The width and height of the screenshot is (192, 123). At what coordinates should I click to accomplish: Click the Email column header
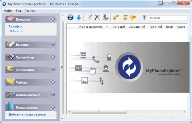tap(169, 27)
